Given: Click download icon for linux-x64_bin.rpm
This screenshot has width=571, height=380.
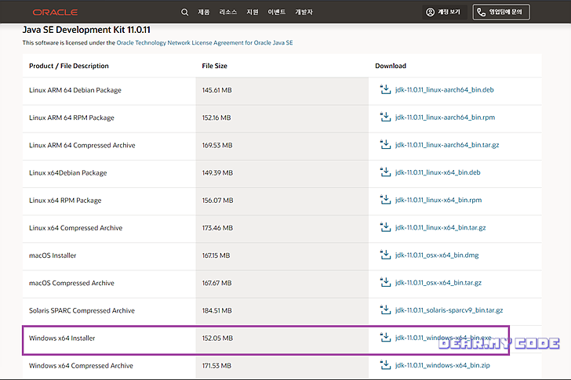Looking at the screenshot, I should click(385, 200).
